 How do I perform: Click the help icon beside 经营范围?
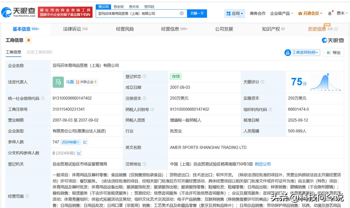click(27, 196)
